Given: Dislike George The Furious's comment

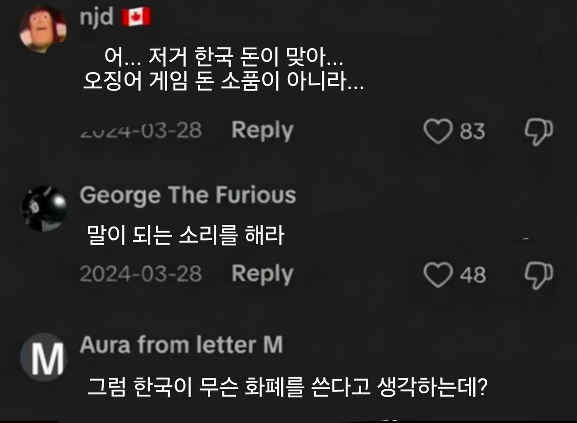Looking at the screenshot, I should tap(538, 275).
